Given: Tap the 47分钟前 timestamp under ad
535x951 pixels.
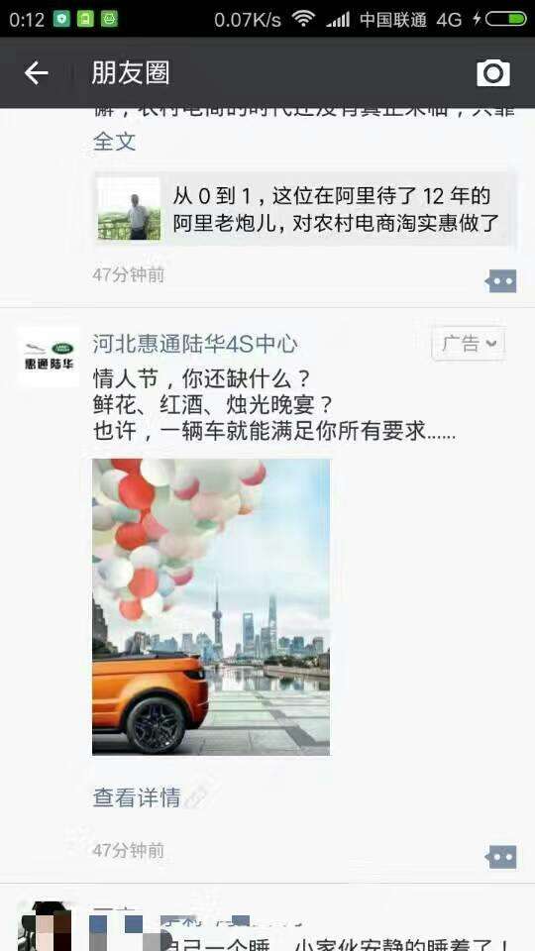Looking at the screenshot, I should coord(128,850).
